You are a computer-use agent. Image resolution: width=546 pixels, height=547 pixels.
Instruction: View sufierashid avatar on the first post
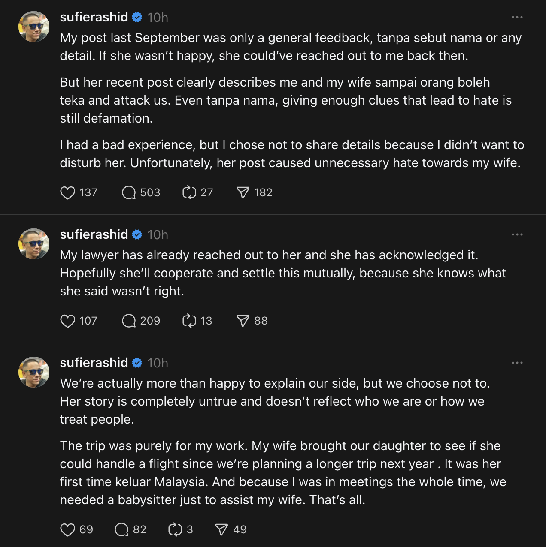pos(34,27)
